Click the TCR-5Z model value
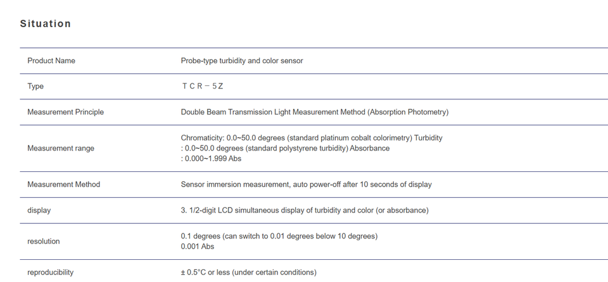 click(203, 87)
